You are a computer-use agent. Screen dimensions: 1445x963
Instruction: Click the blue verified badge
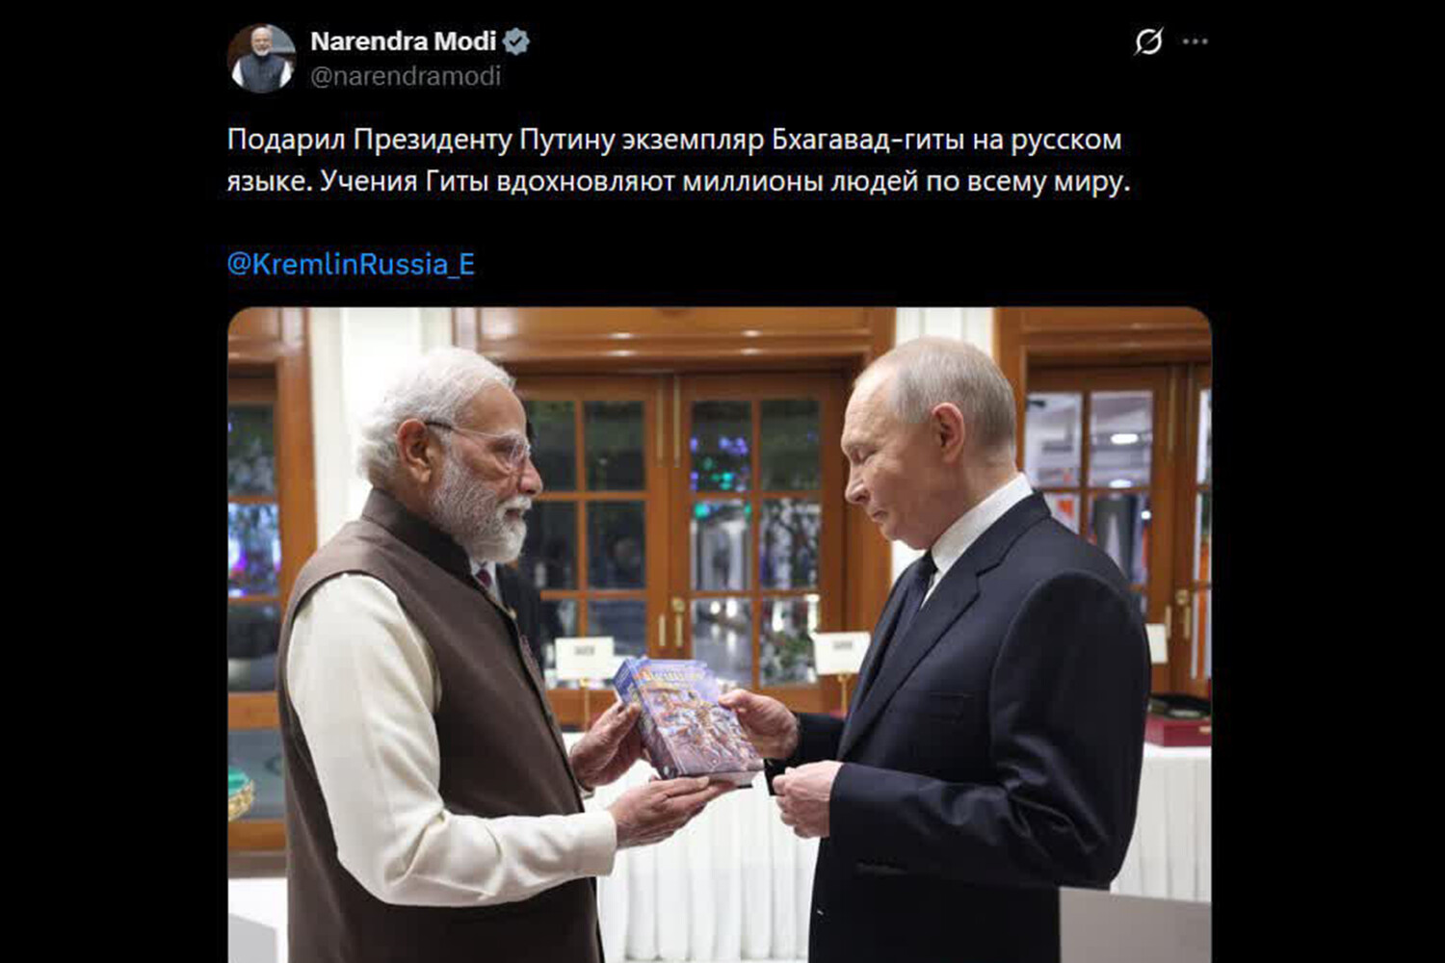(516, 41)
